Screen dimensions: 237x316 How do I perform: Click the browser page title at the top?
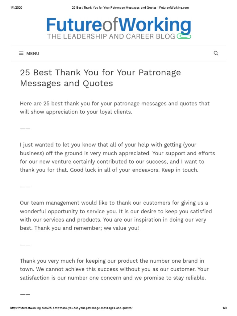point(130,8)
